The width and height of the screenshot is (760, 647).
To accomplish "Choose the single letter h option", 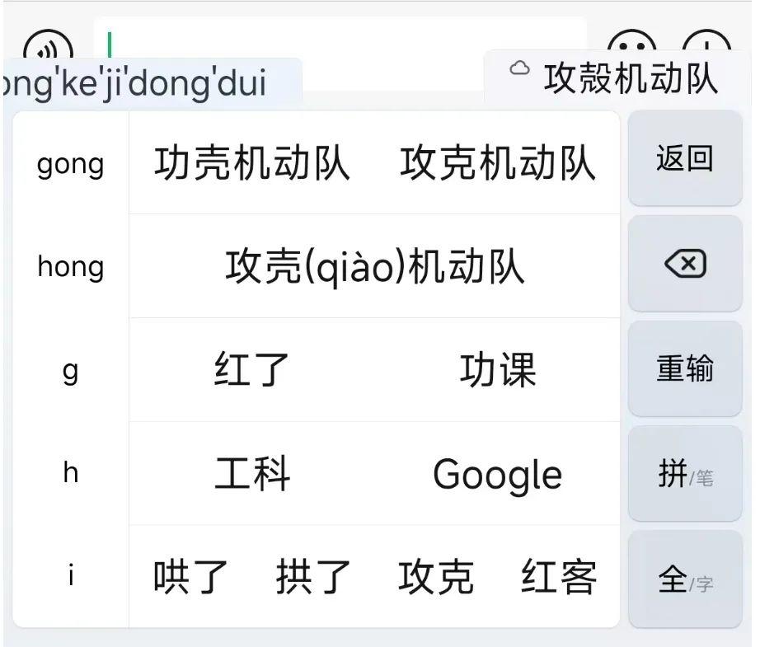I will (71, 473).
